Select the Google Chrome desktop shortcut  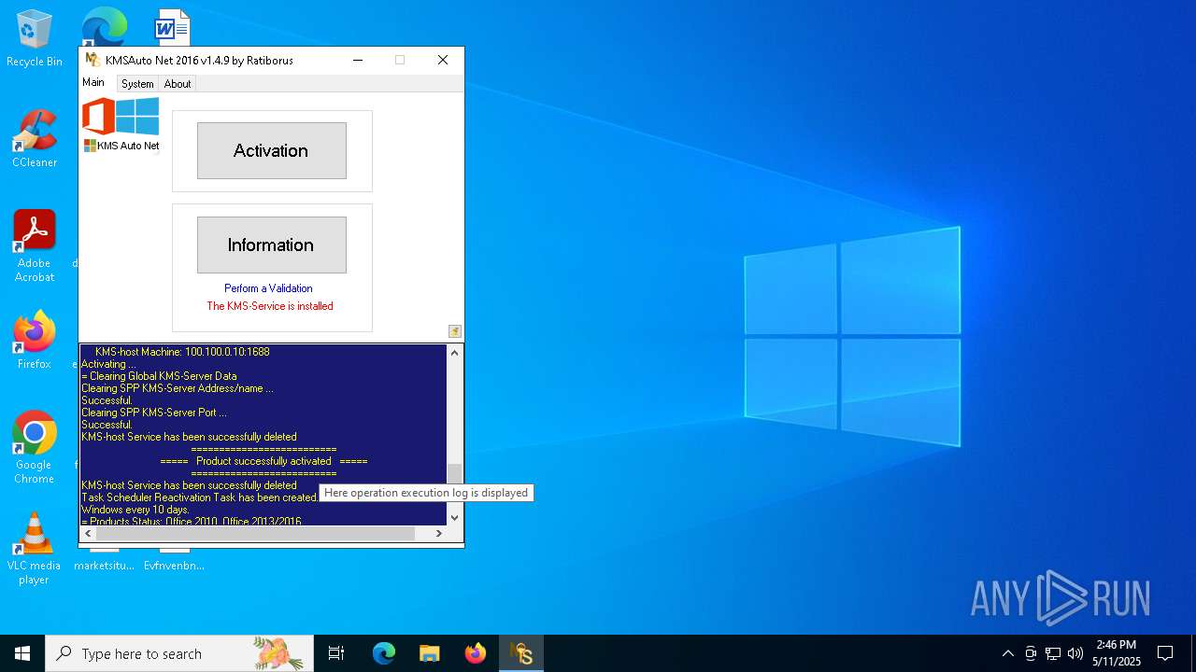pyautogui.click(x=35, y=448)
